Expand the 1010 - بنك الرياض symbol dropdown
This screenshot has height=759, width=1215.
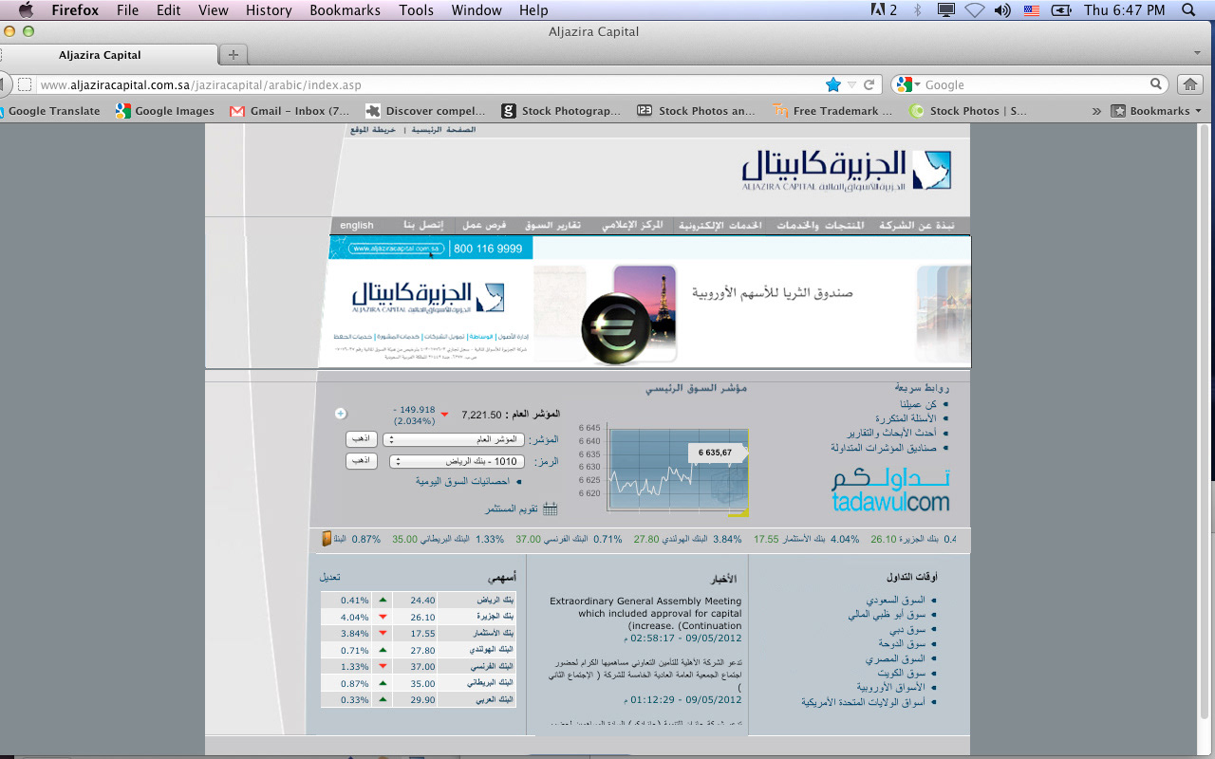point(458,461)
